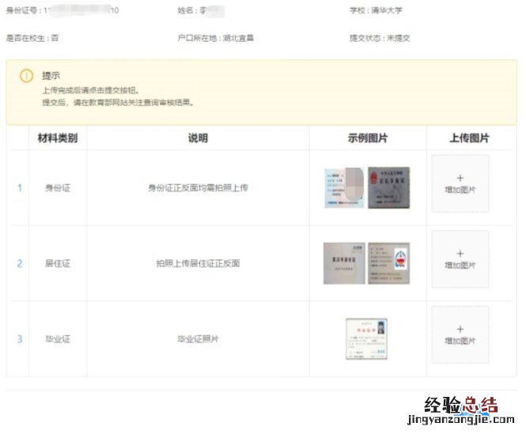Select row number 1 in the table

[x=19, y=188]
